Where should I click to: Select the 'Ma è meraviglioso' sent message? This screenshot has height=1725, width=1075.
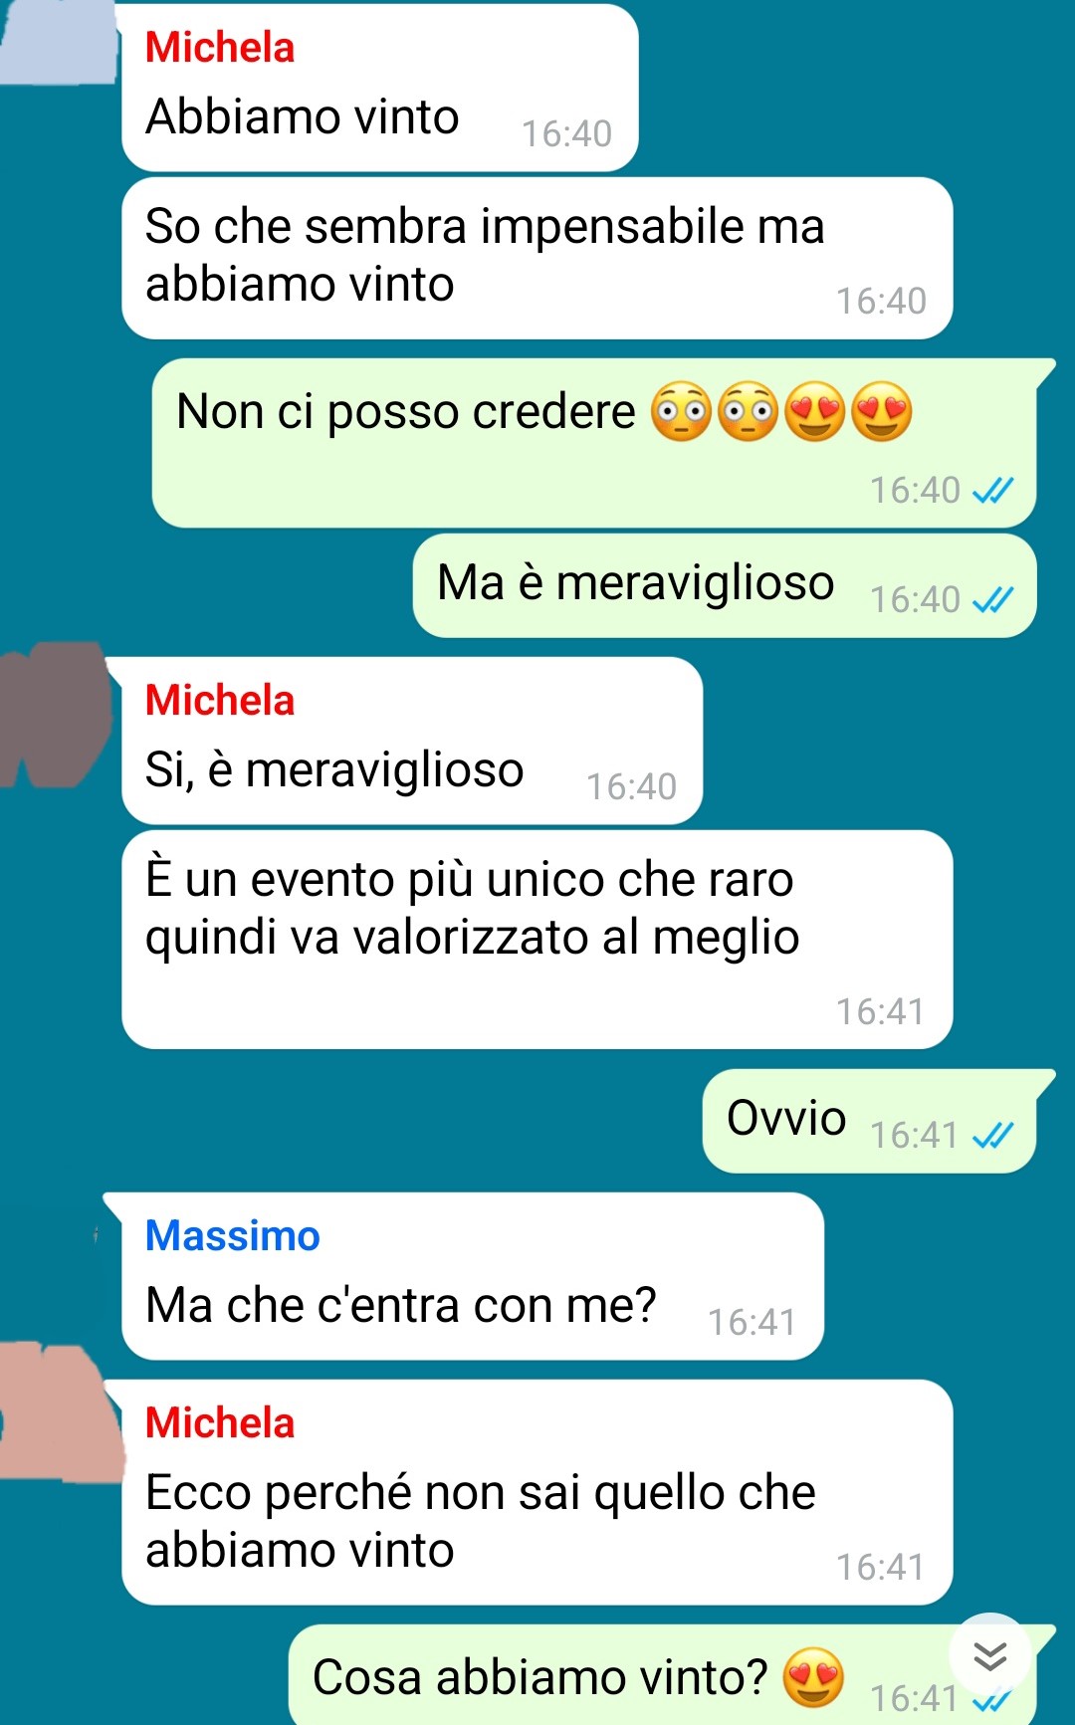(725, 585)
